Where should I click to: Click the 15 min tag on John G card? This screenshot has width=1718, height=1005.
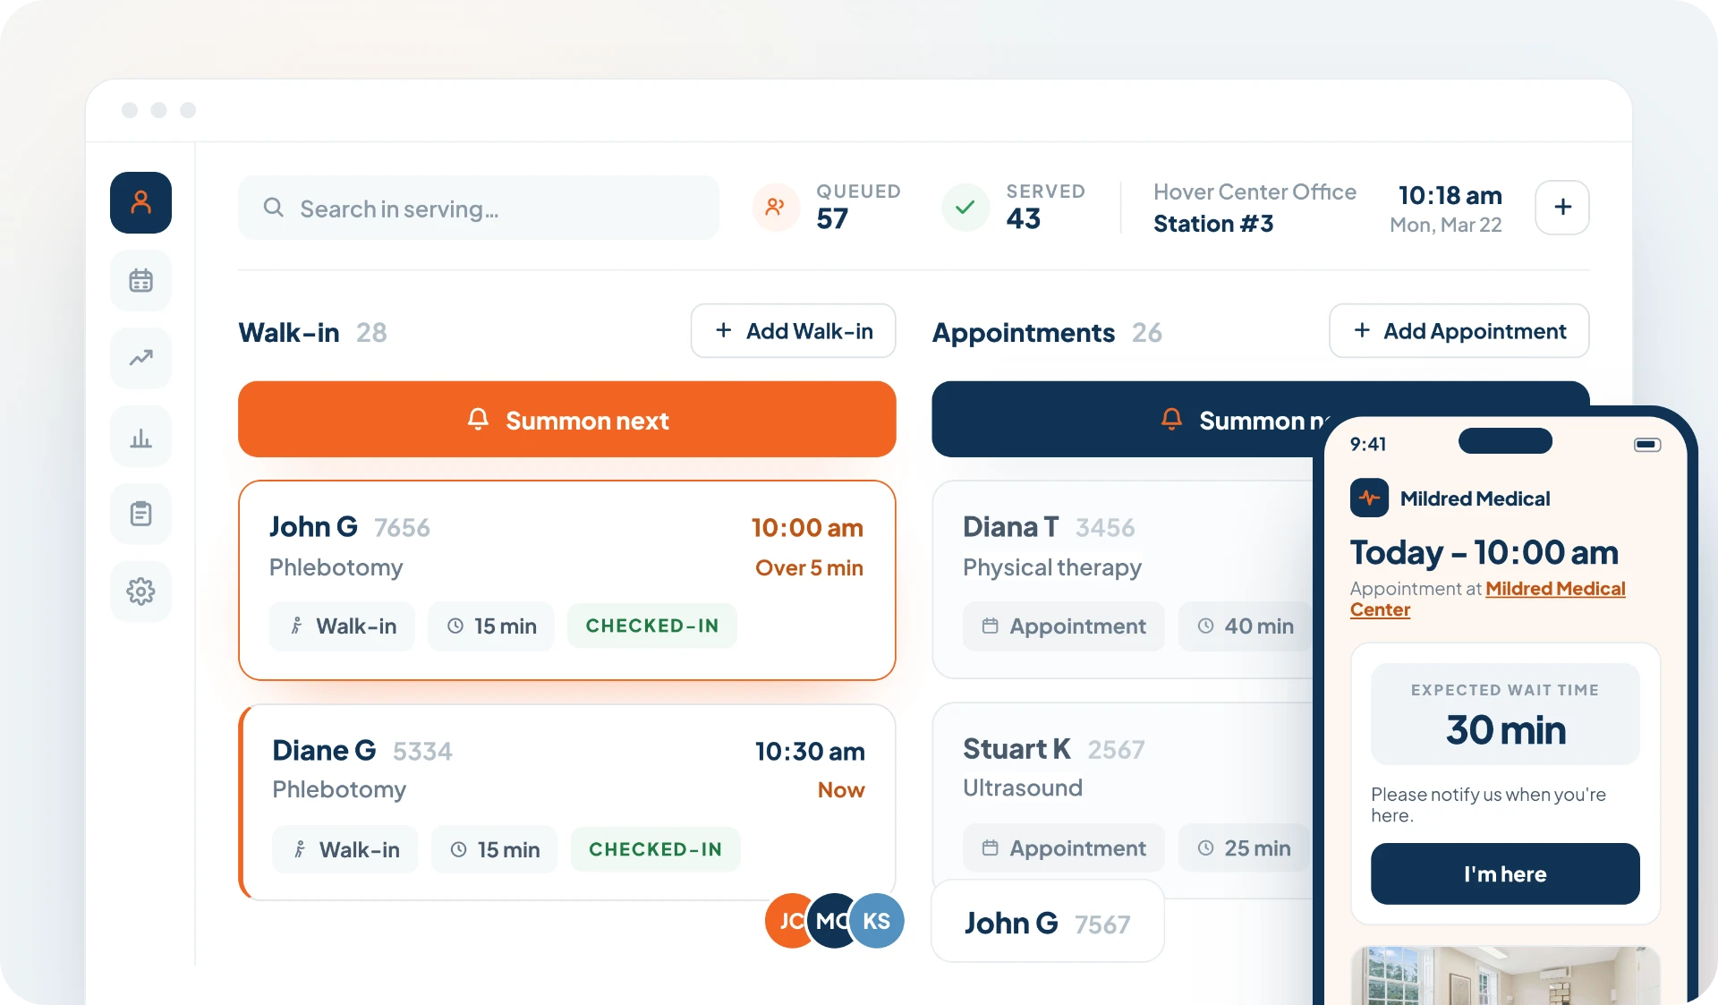(x=491, y=626)
